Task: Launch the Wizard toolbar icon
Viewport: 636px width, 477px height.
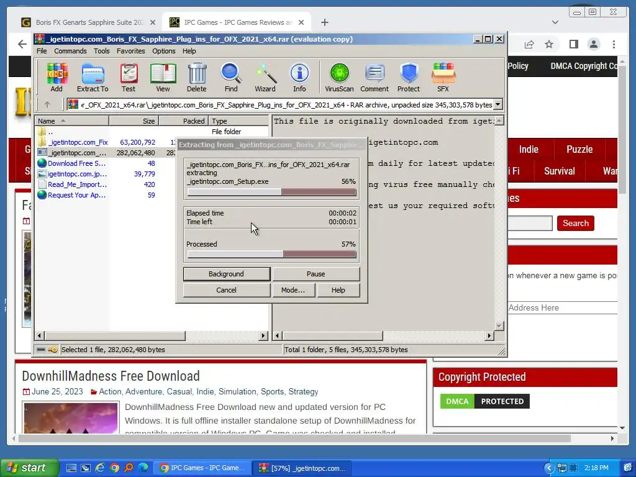Action: tap(265, 78)
